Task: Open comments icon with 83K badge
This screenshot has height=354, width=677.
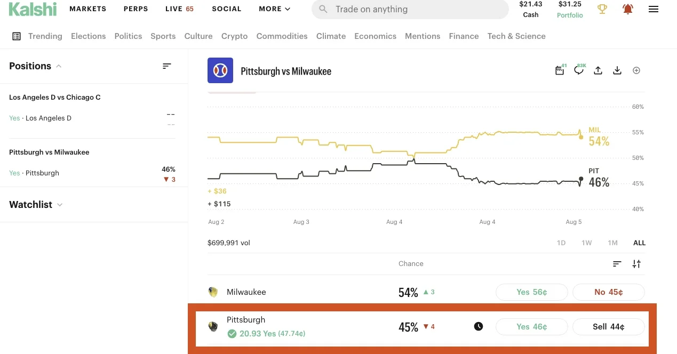Action: [579, 70]
